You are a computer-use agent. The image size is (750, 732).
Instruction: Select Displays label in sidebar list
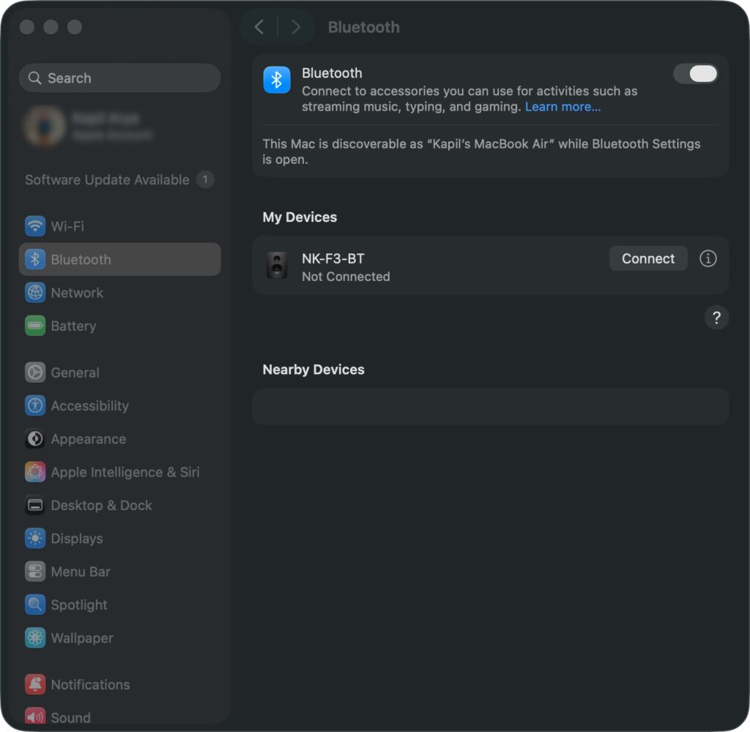click(x=77, y=539)
